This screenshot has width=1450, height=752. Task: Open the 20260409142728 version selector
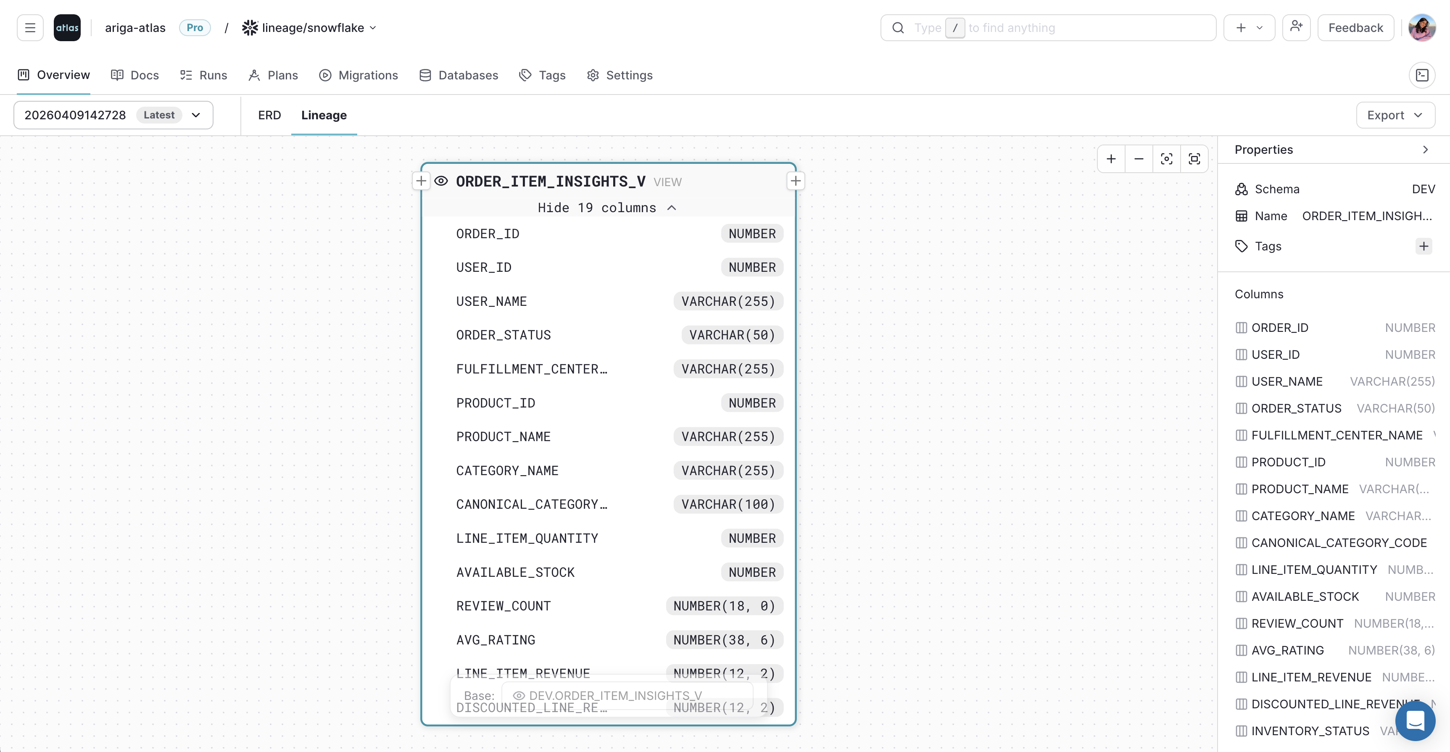(x=195, y=115)
